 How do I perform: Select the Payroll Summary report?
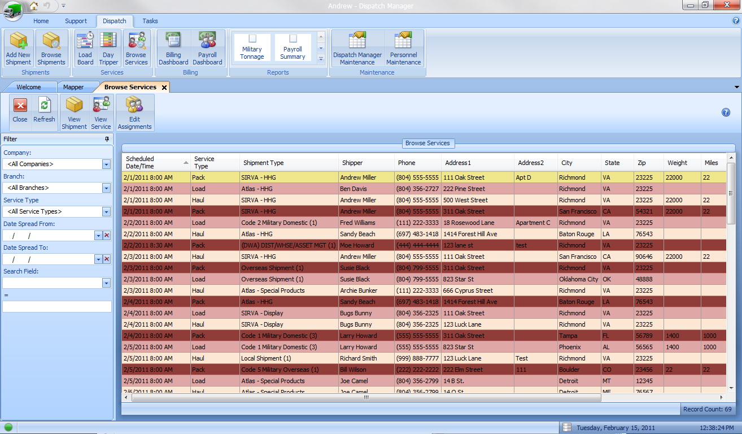[293, 47]
